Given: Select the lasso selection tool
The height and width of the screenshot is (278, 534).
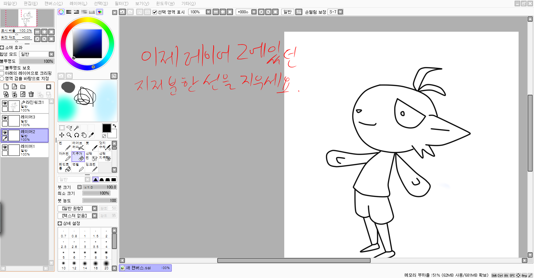Looking at the screenshot, I should pyautogui.click(x=69, y=128).
